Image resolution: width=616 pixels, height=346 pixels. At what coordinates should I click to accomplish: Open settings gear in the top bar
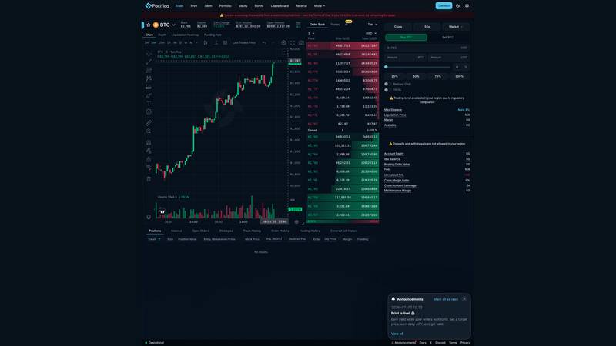click(467, 6)
